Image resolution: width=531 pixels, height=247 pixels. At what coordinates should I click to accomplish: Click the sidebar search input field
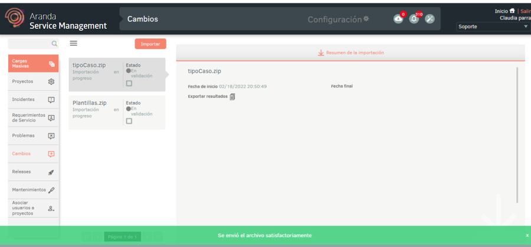29,44
